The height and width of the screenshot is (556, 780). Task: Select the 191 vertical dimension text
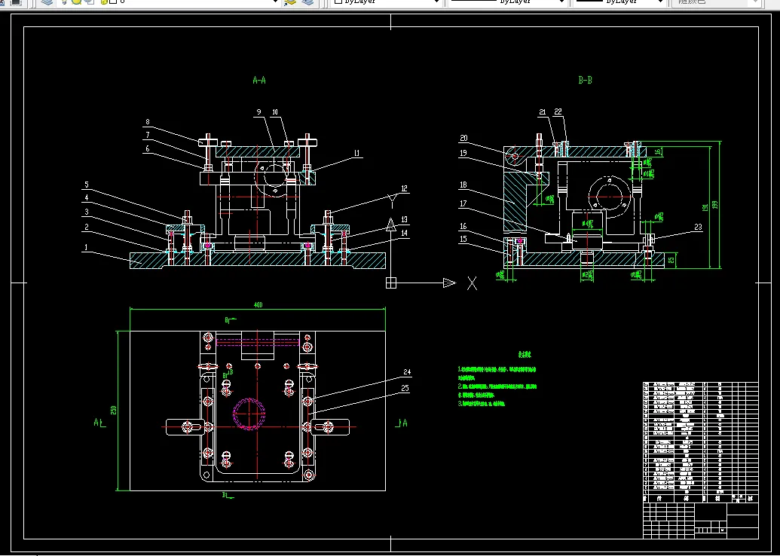pyautogui.click(x=705, y=206)
